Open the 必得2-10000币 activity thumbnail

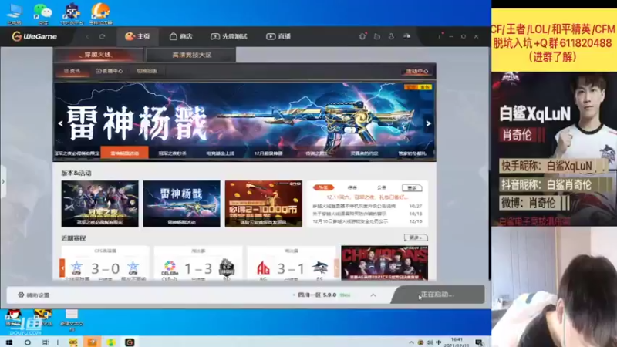[264, 204]
